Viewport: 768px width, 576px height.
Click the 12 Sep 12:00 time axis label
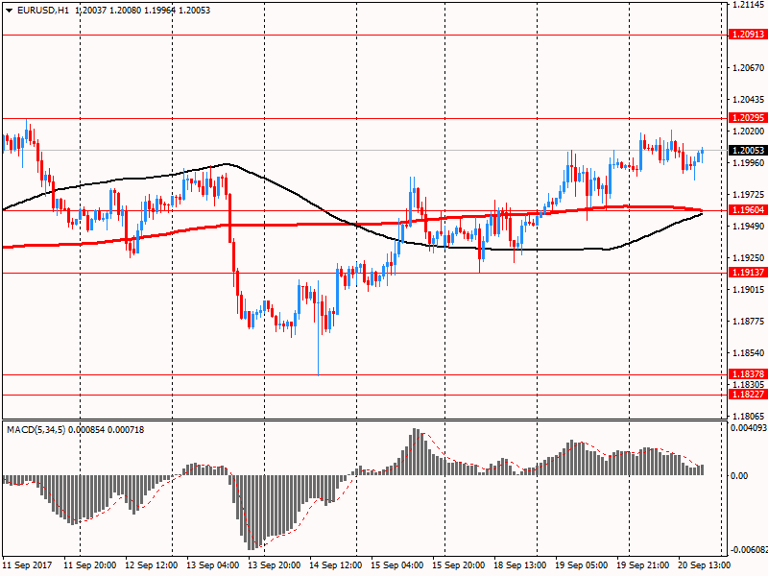pos(152,565)
